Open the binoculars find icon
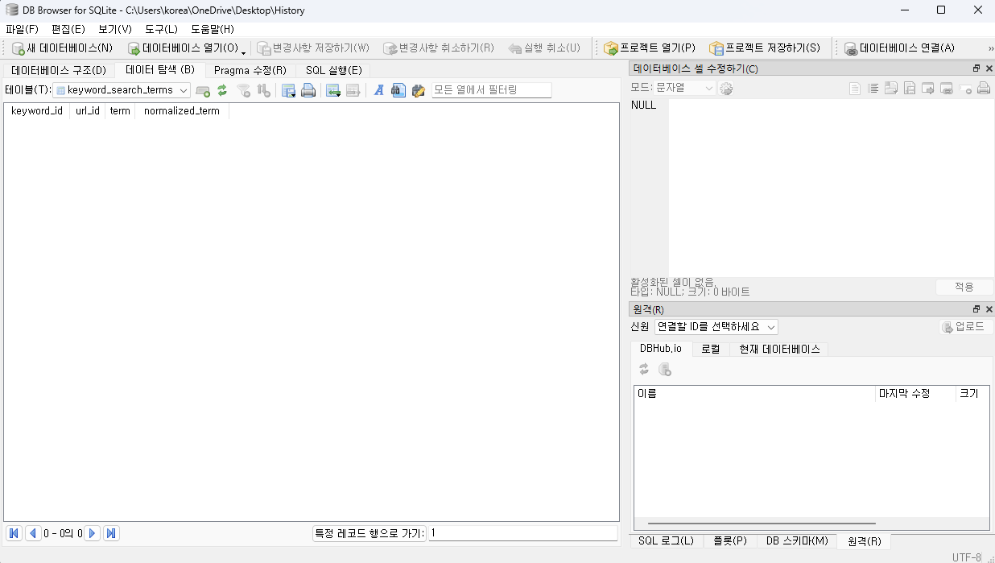This screenshot has width=995, height=563. pos(398,90)
